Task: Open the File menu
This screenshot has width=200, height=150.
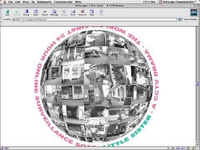Action: pos(11,2)
